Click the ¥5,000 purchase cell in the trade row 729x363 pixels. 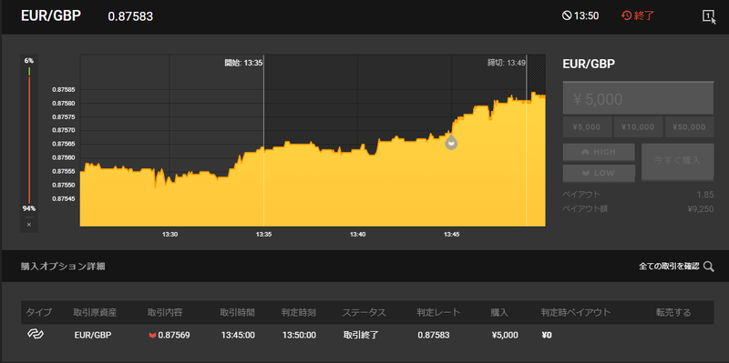click(505, 335)
